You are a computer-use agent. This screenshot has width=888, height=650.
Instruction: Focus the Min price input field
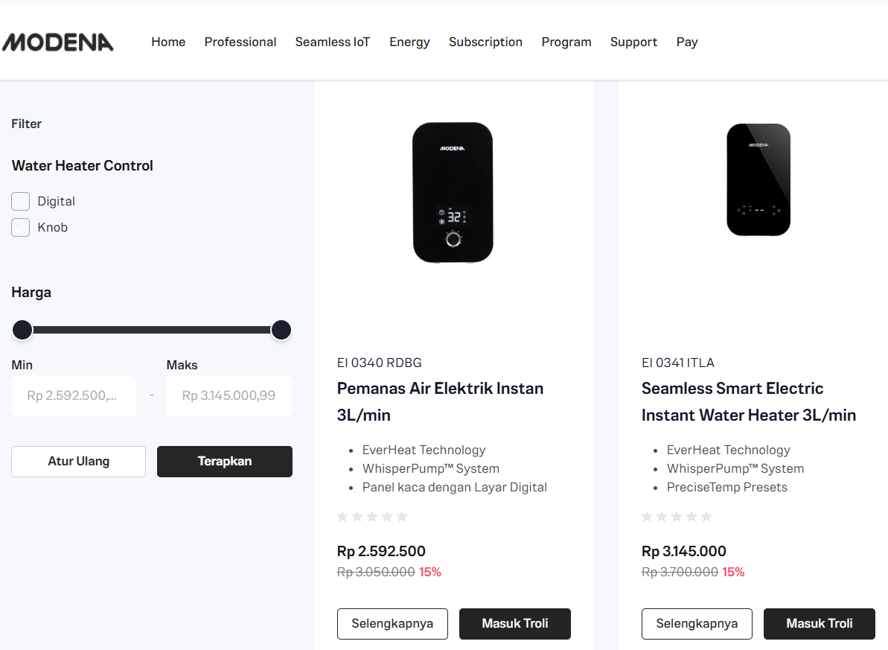[74, 395]
